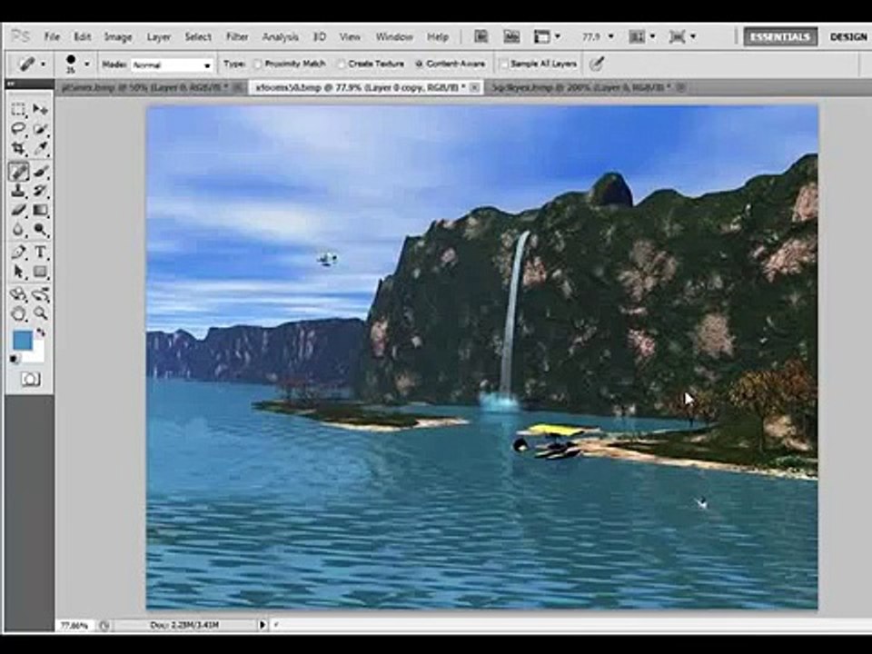Open the blue foreground color swatch
The image size is (872, 654).
pyautogui.click(x=22, y=341)
